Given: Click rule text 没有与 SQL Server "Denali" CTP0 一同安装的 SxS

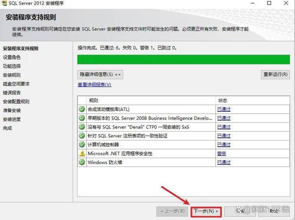Looking at the screenshot, I should pyautogui.click(x=138, y=127).
